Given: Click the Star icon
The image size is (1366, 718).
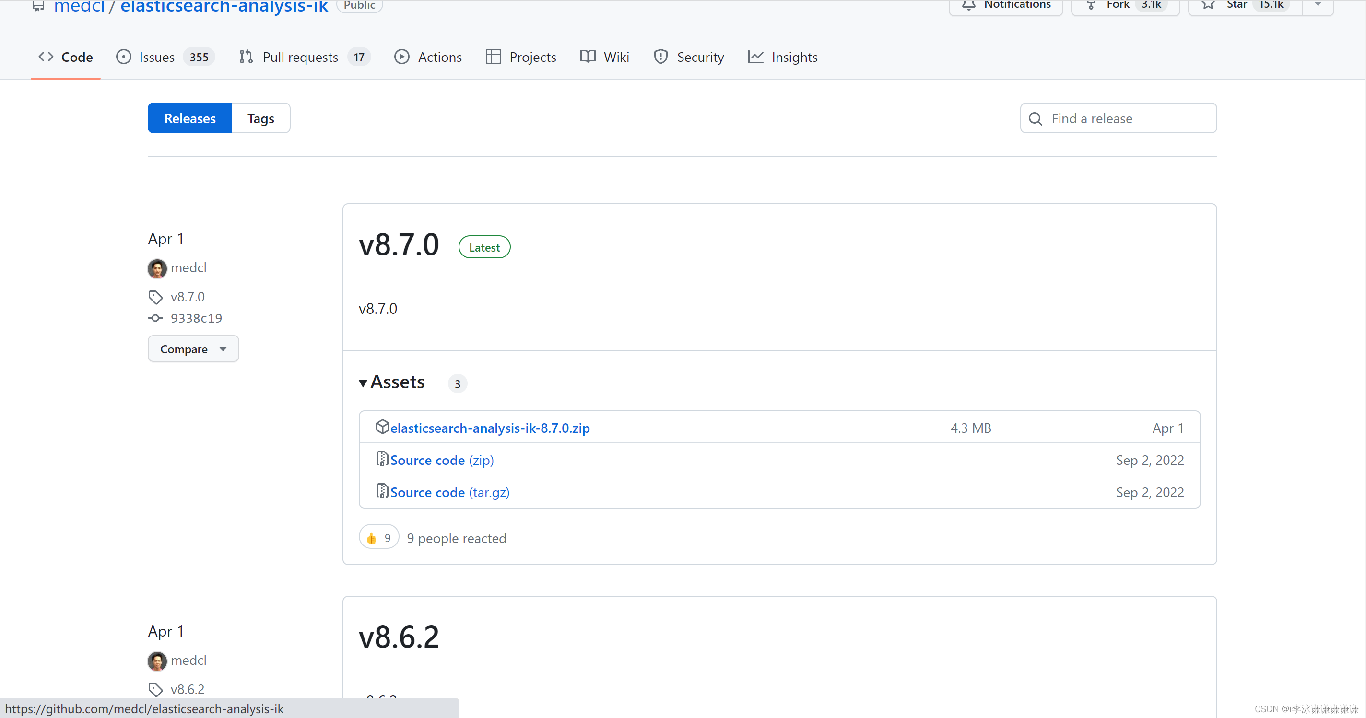Looking at the screenshot, I should tap(1207, 6).
